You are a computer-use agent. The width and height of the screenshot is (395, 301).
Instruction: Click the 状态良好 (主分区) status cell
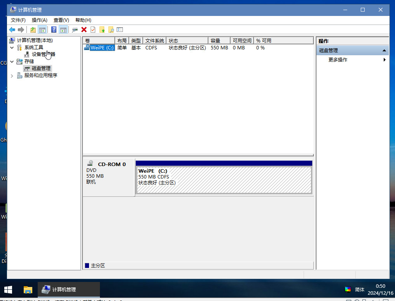[187, 47]
